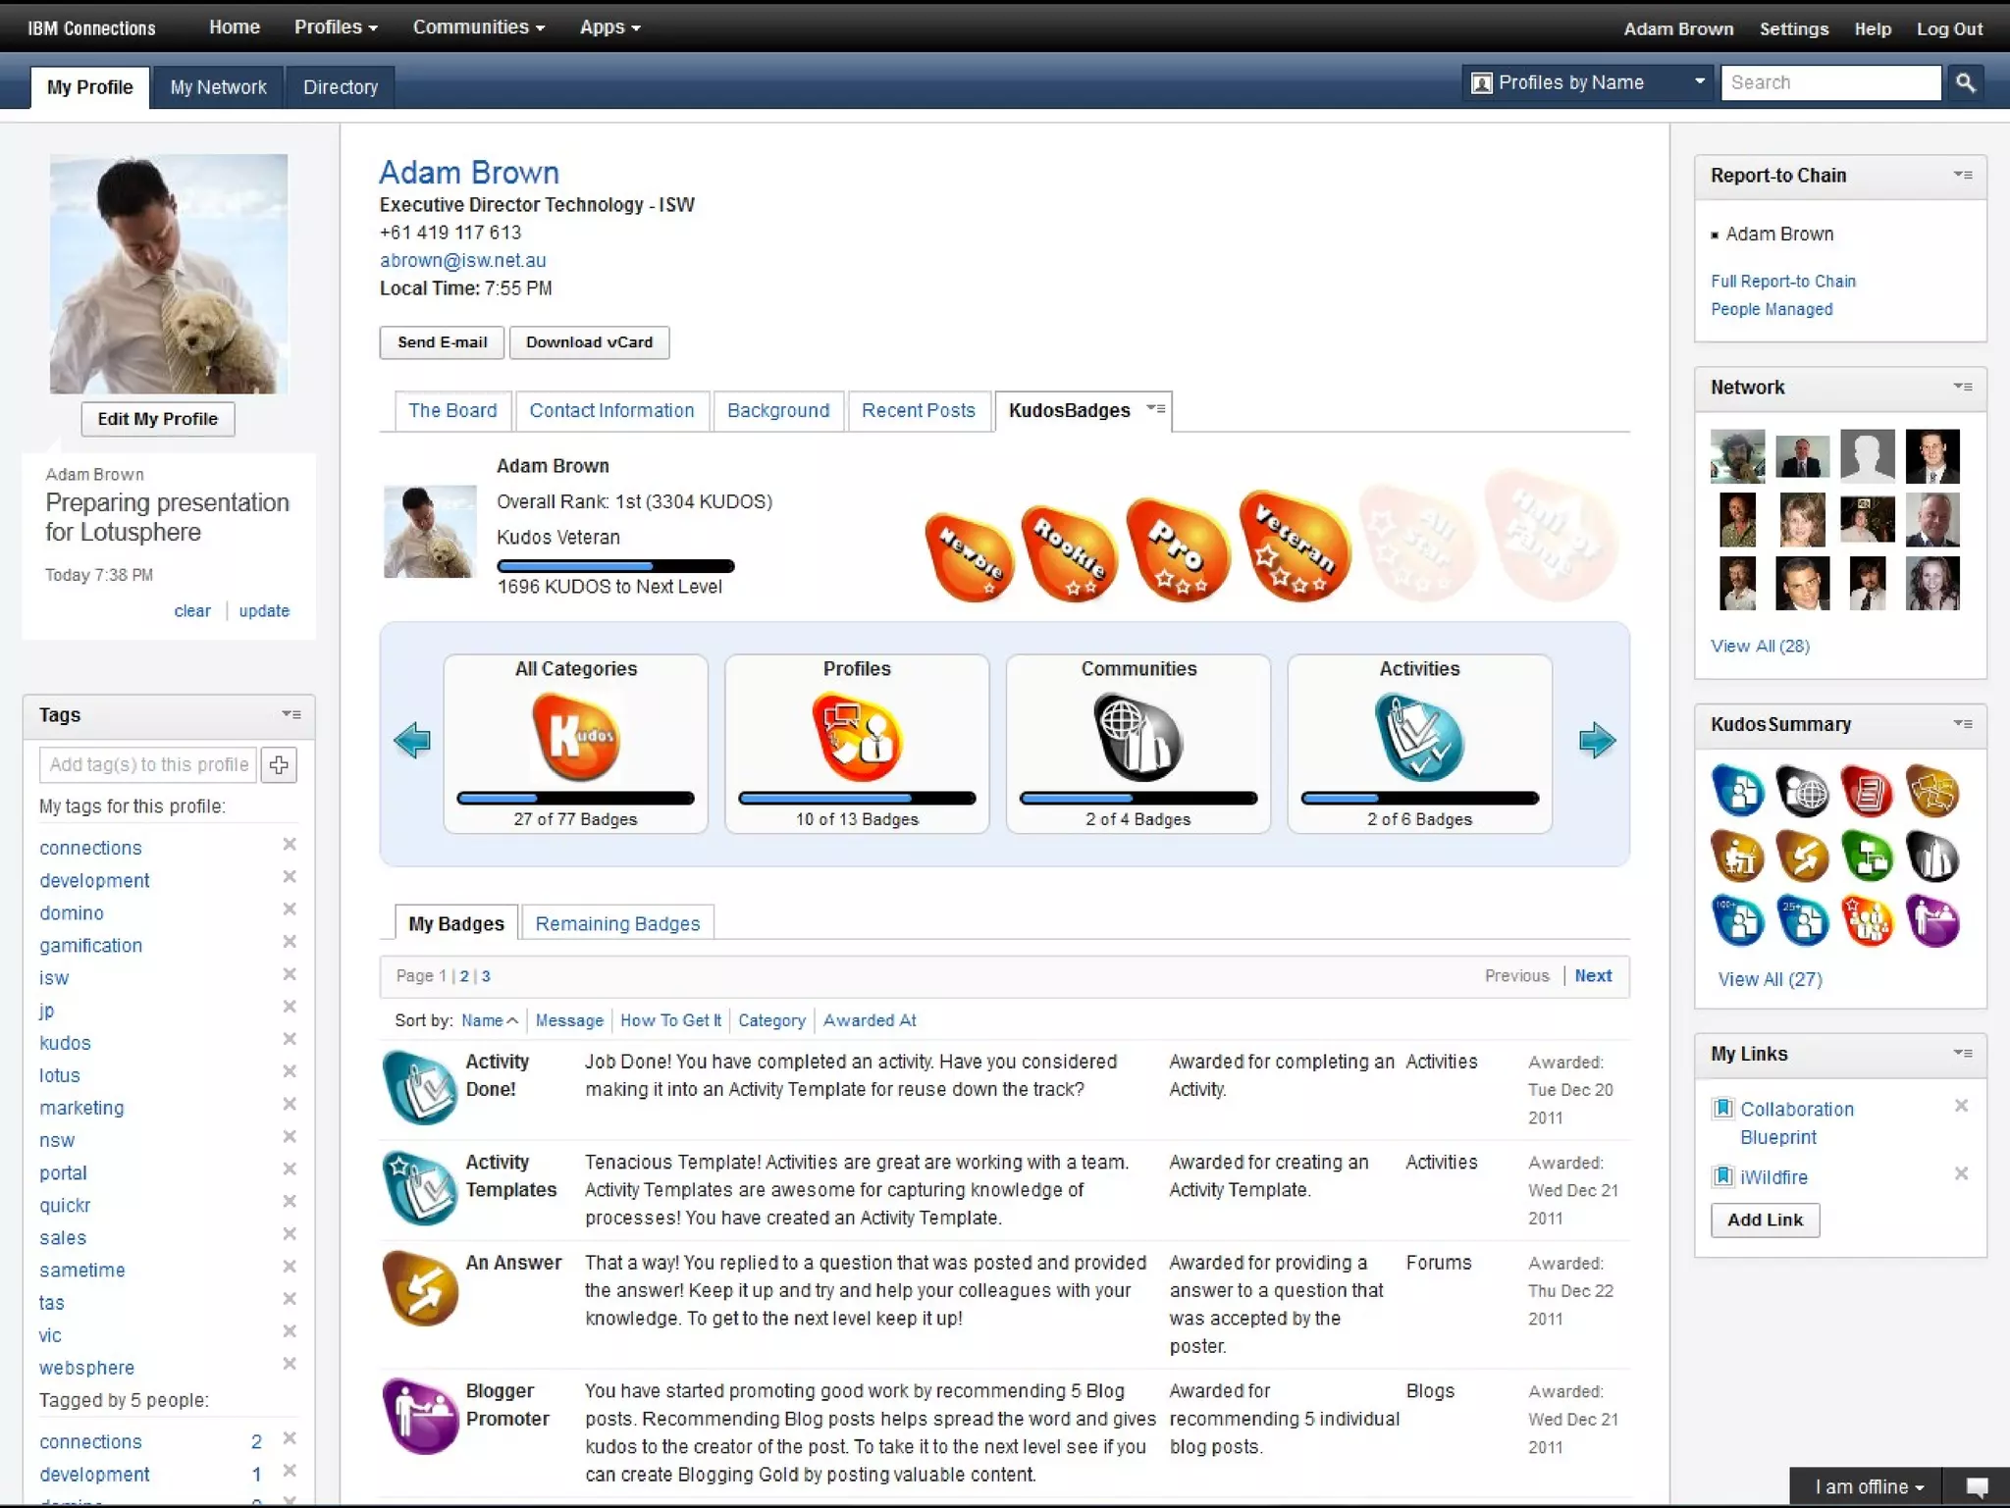This screenshot has height=1508, width=2010.
Task: Click the Kudos level progress bar
Action: (x=615, y=566)
